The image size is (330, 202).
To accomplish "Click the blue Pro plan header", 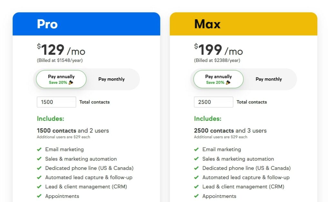I will coord(86,24).
